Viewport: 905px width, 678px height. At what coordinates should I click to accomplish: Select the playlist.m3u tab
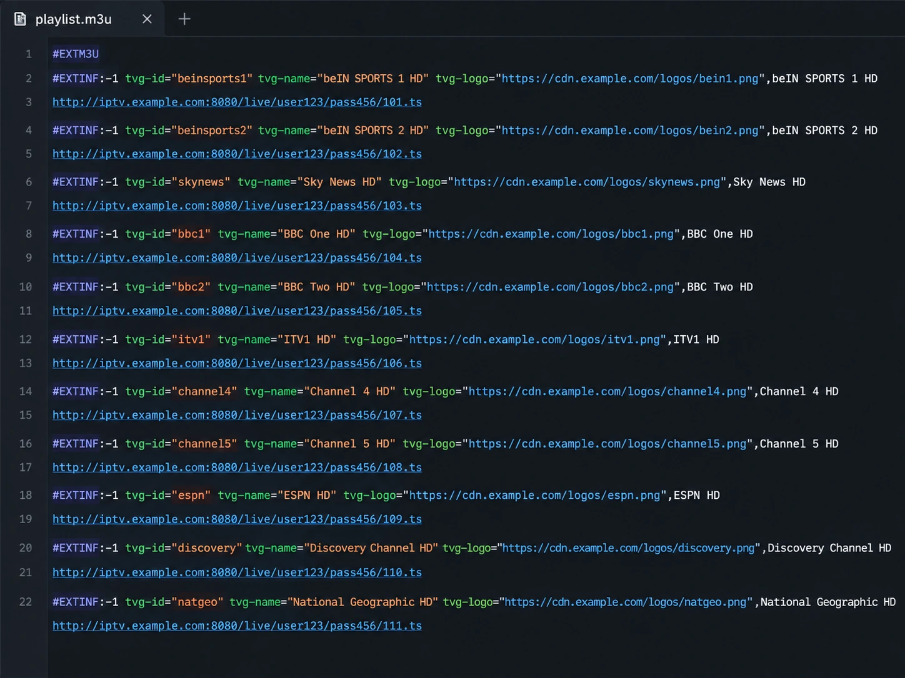coord(82,19)
